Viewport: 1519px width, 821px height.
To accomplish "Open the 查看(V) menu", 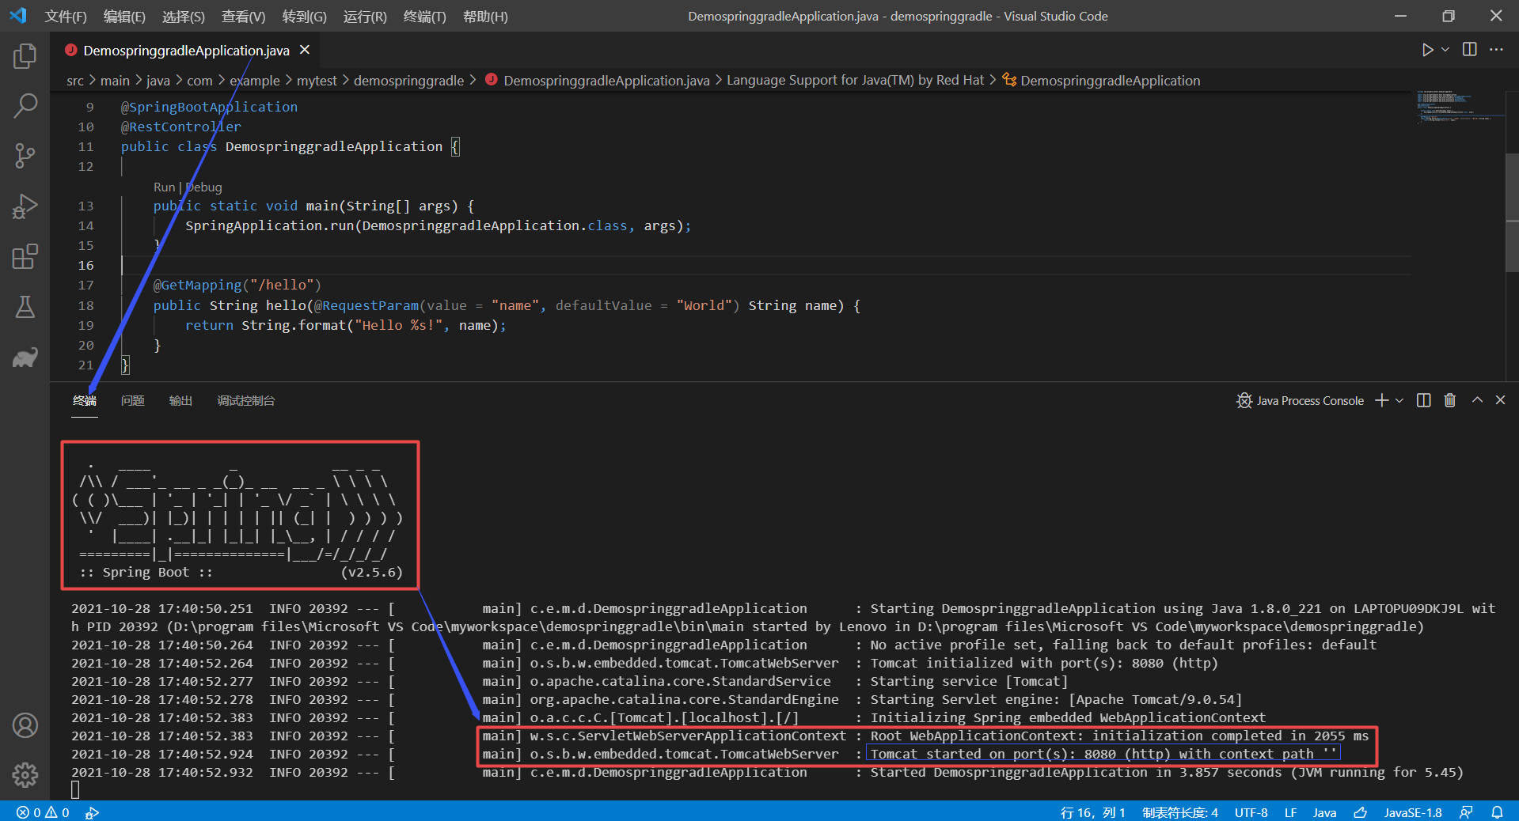I will [244, 17].
